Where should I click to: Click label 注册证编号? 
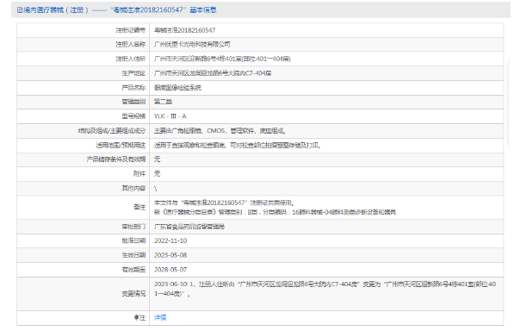131,30
